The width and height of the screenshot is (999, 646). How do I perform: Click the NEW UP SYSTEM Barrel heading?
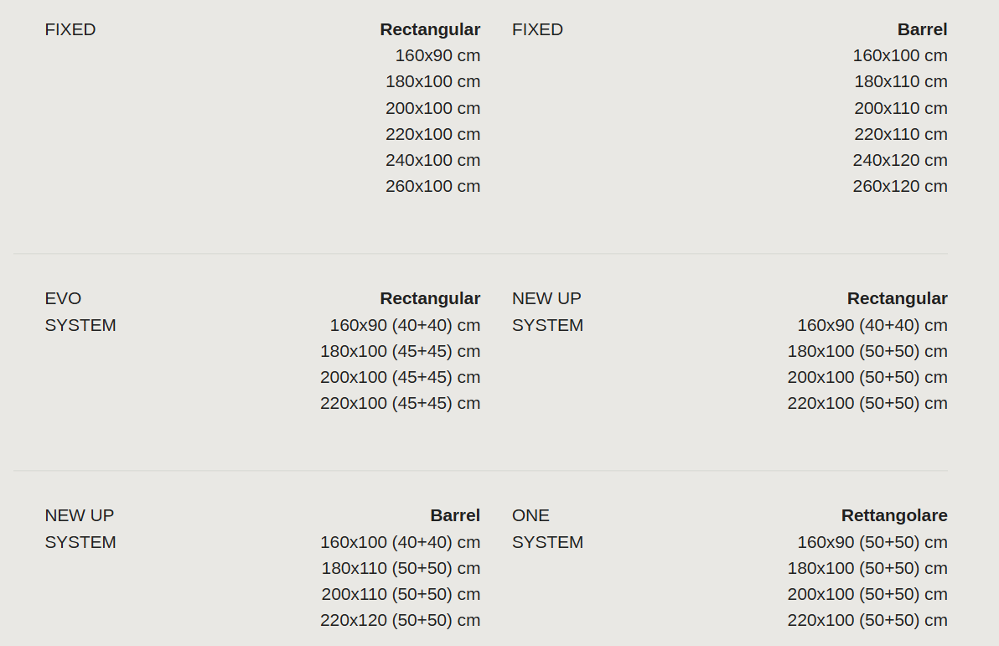tap(455, 514)
